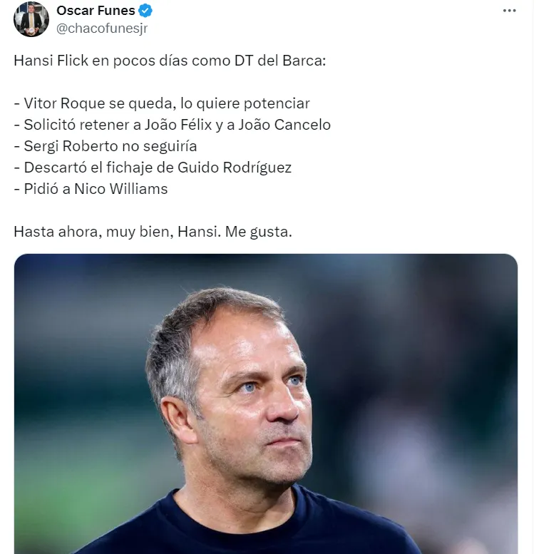Click the word "Pidió" in the tweet
The width and height of the screenshot is (539, 554).
click(x=41, y=189)
